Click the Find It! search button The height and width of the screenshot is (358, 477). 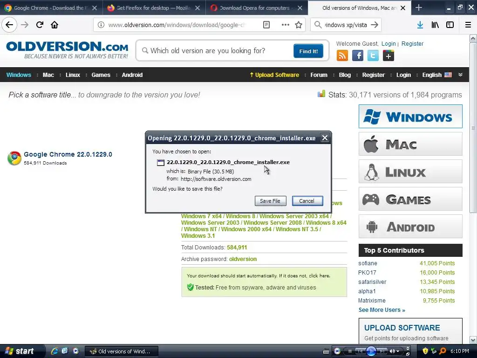click(308, 51)
